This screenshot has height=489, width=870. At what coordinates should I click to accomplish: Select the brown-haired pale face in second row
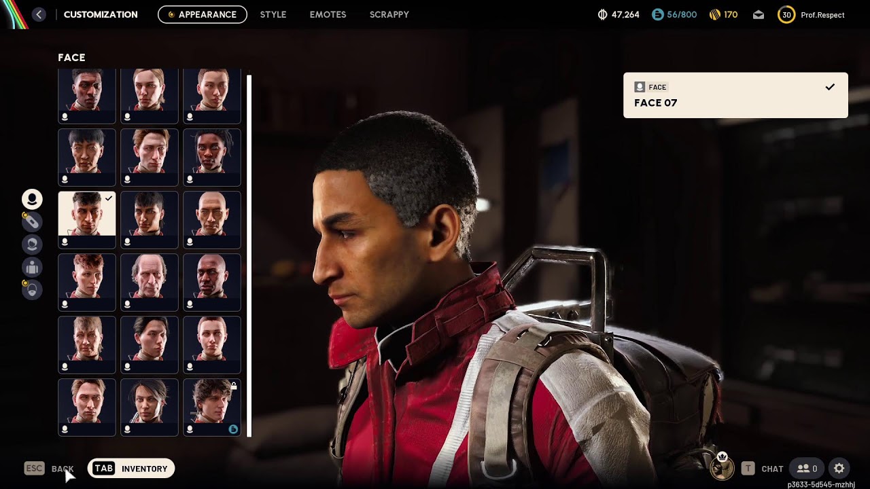(x=150, y=158)
